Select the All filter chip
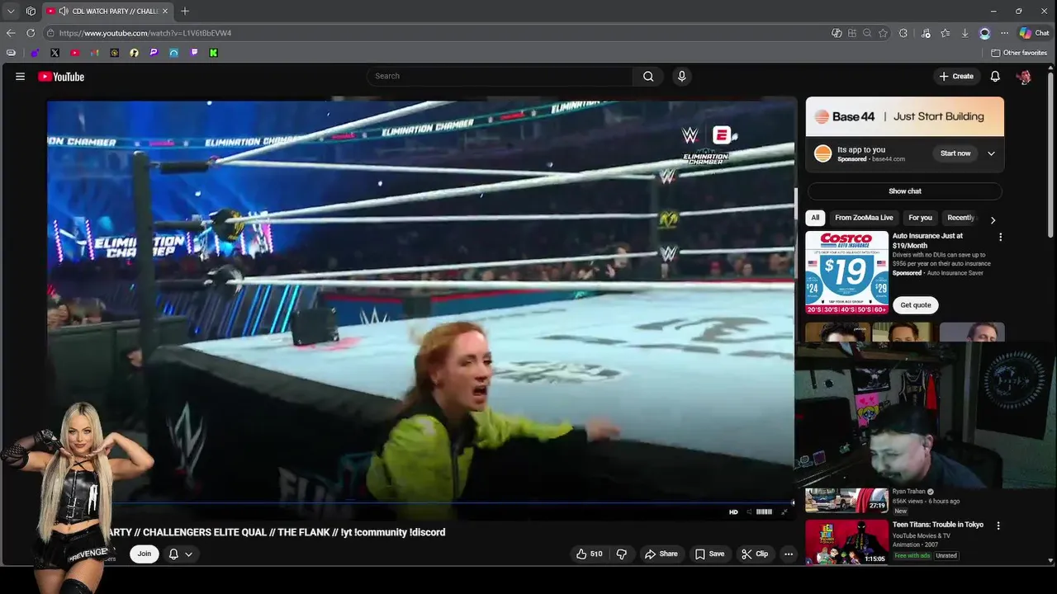Screen dimensions: 1057x594 point(815,218)
